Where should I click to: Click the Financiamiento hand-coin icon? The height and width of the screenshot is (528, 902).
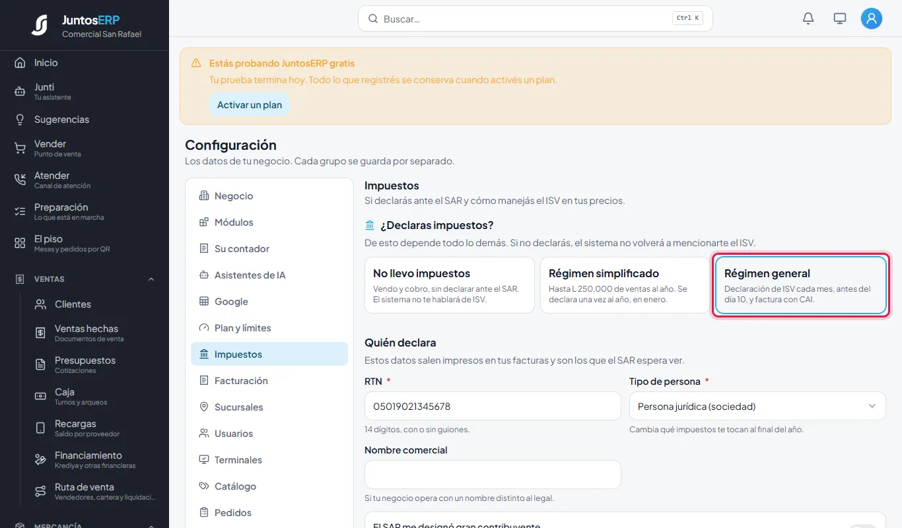40,460
